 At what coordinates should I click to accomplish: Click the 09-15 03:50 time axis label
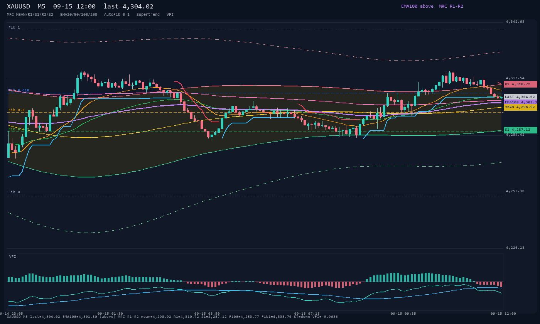[x=207, y=314]
